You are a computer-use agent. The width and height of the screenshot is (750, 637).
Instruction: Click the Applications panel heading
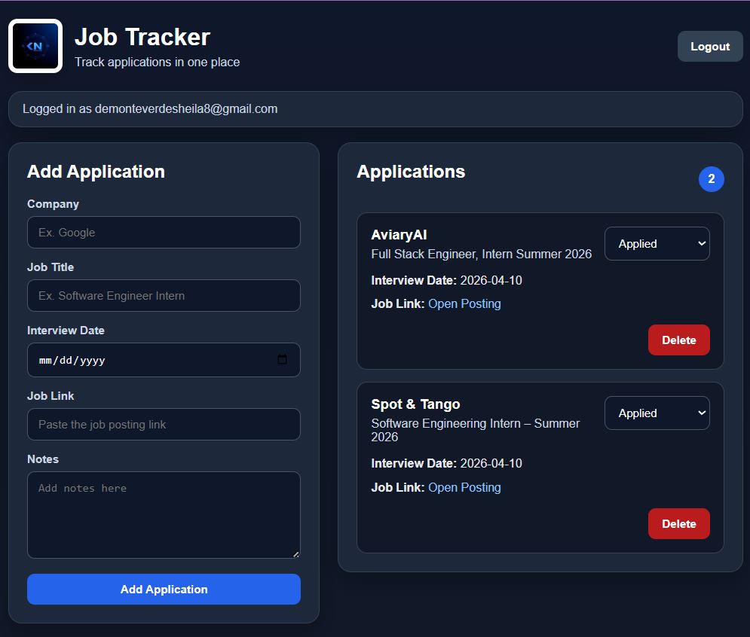(411, 172)
